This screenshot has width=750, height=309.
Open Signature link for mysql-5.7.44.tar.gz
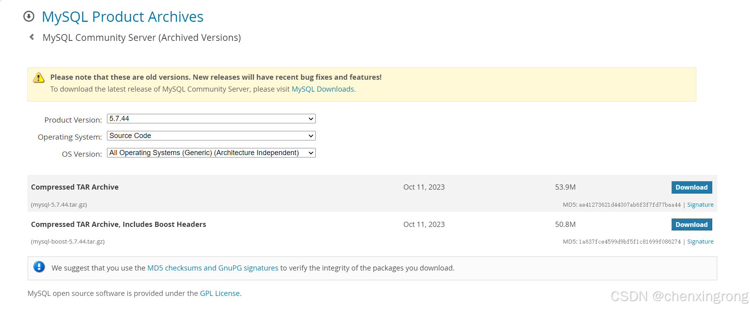pyautogui.click(x=700, y=205)
